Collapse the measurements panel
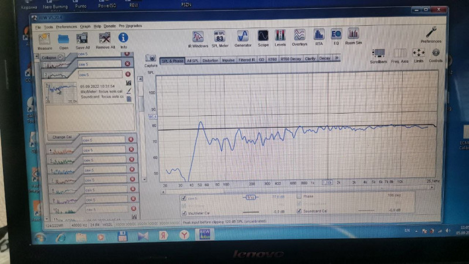The width and height of the screenshot is (469, 264). pos(52,57)
